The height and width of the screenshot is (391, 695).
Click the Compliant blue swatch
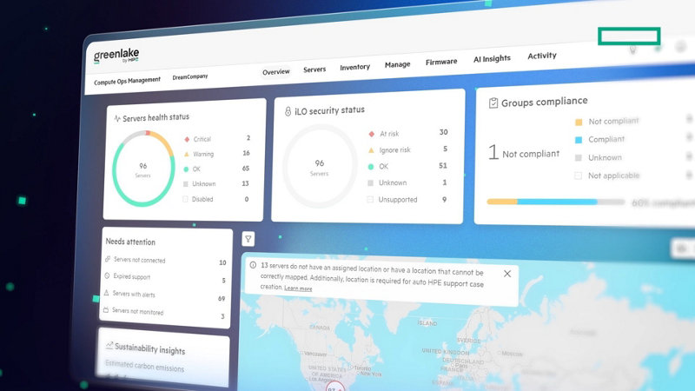579,140
